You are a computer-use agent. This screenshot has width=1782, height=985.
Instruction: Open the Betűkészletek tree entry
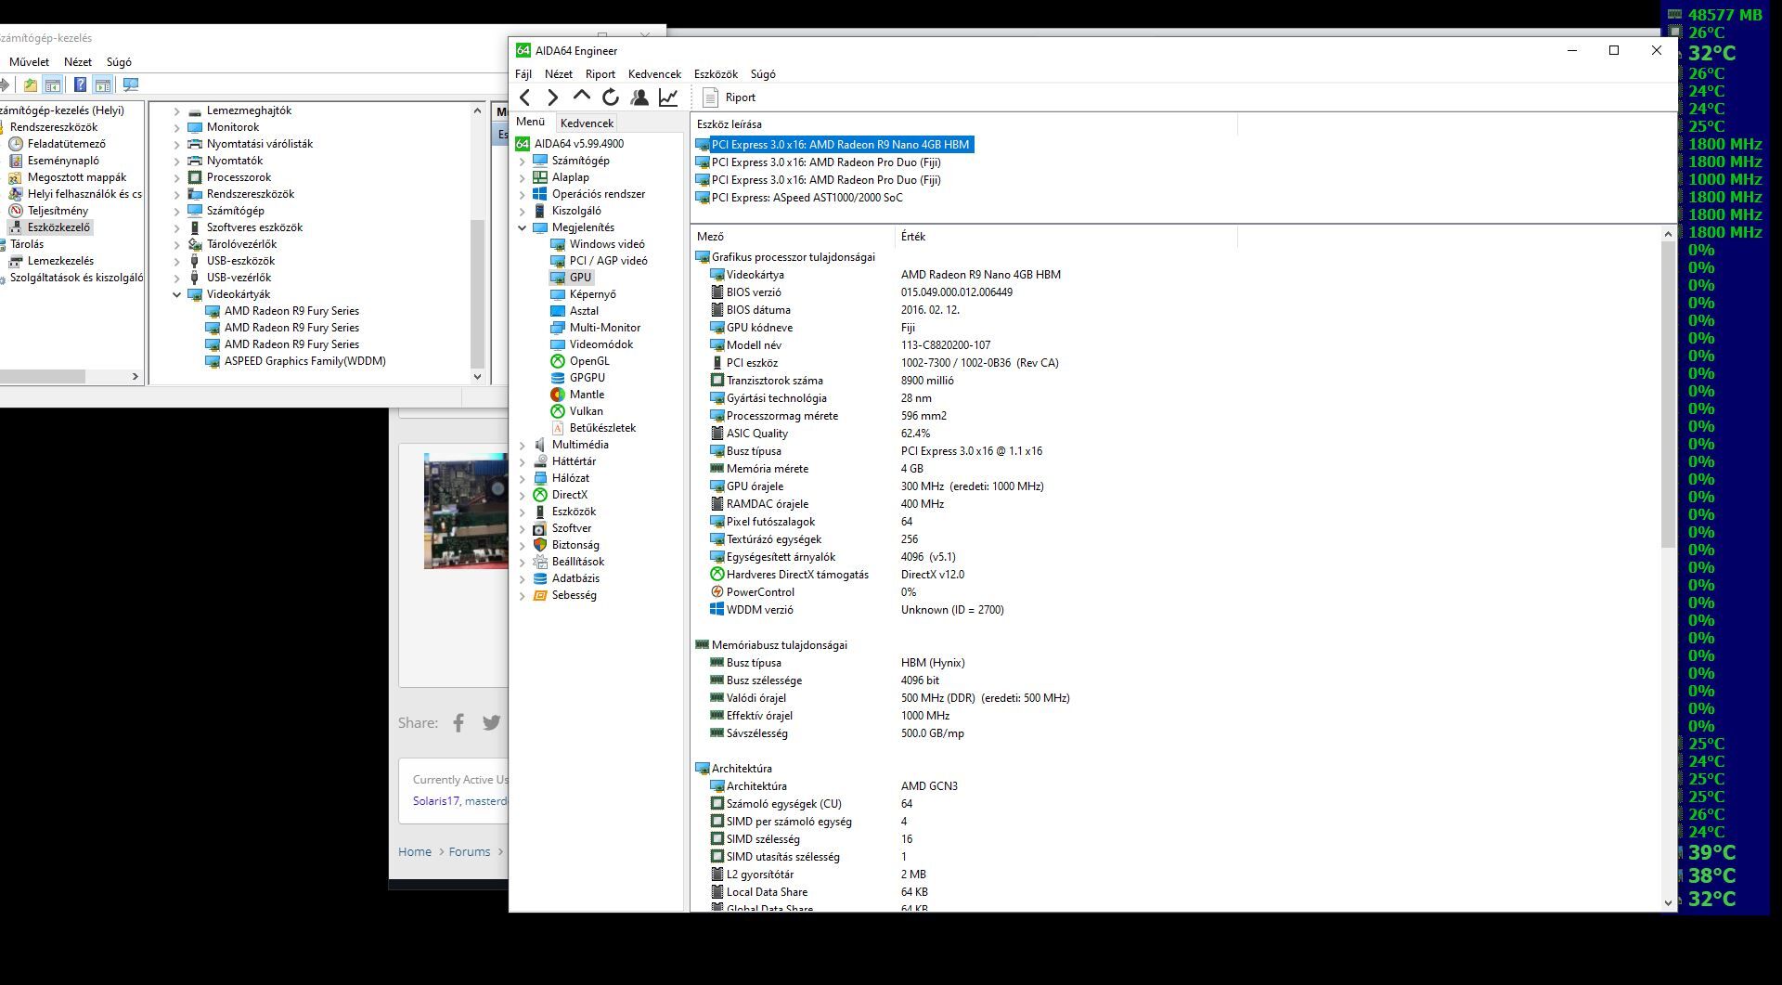tap(602, 428)
